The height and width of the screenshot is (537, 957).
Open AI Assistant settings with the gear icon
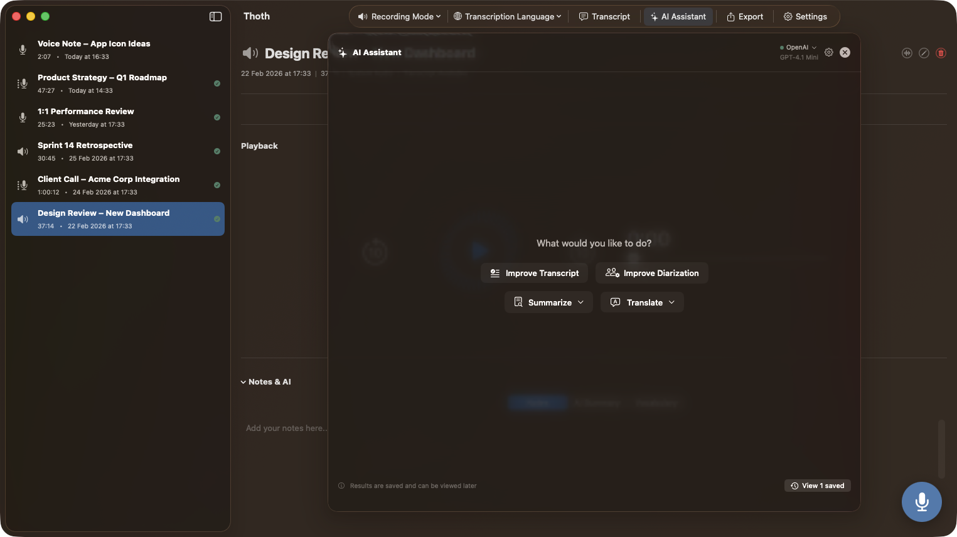(828, 53)
